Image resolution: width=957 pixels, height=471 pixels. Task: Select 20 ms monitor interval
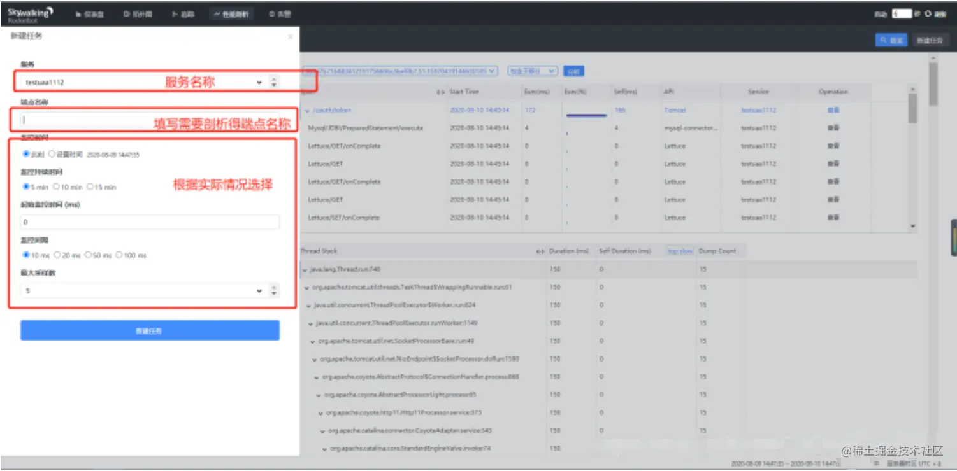(x=57, y=255)
